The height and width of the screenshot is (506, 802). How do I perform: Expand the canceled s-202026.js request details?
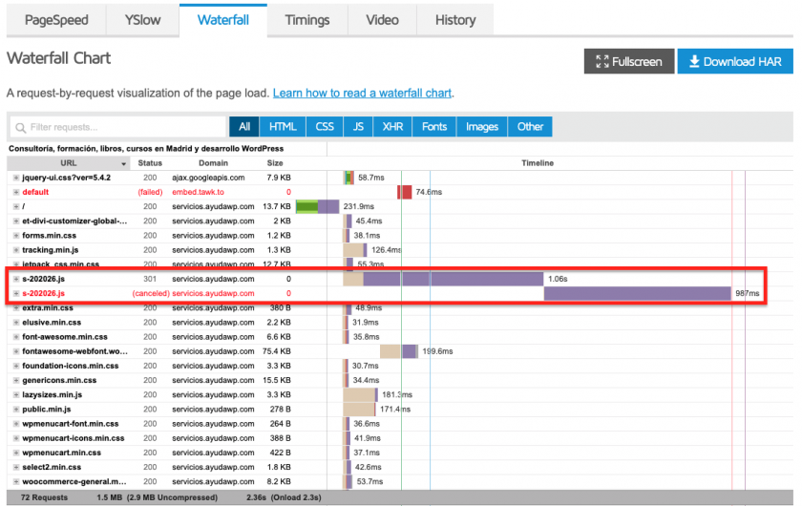pyautogui.click(x=15, y=293)
